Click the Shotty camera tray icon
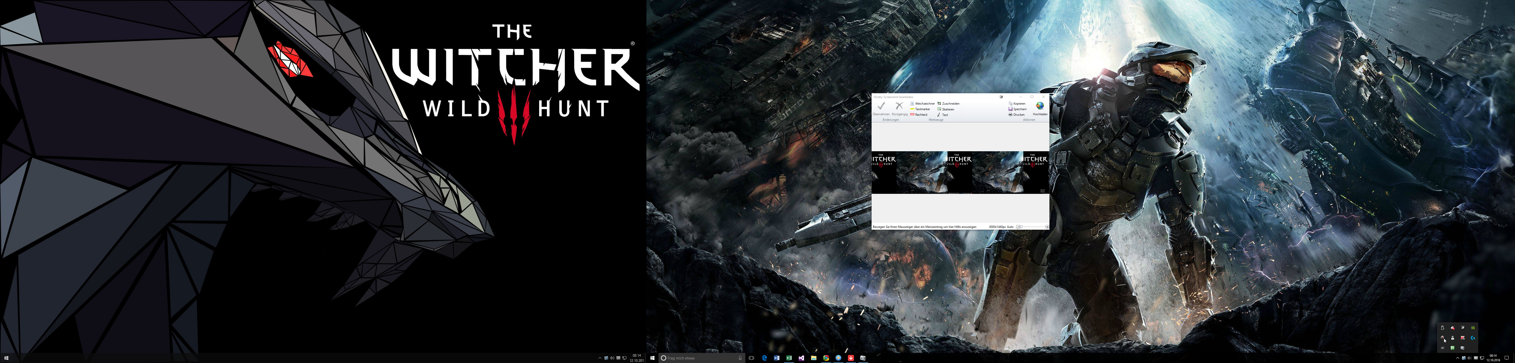The image size is (1515, 363). [x=1463, y=348]
